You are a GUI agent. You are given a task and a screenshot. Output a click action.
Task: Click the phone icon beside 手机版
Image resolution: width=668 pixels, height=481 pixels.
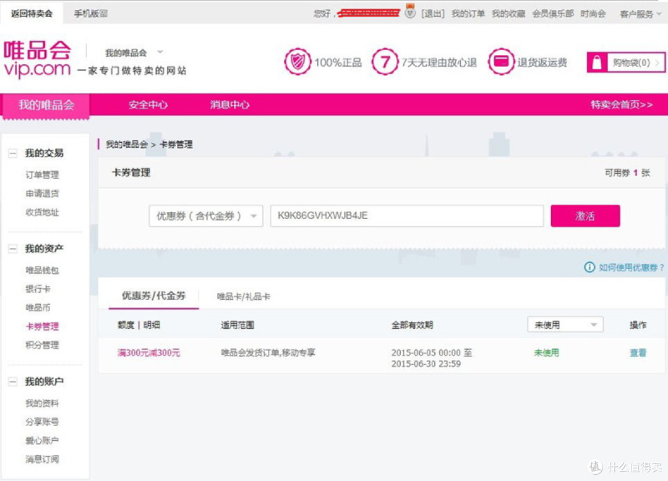click(x=103, y=14)
